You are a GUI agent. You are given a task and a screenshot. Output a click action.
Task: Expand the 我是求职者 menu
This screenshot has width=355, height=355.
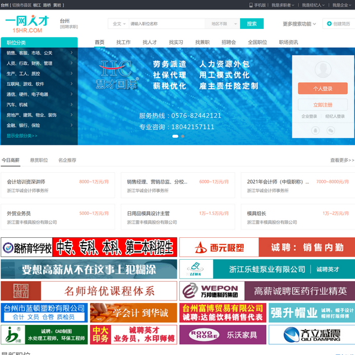coord(283,5)
